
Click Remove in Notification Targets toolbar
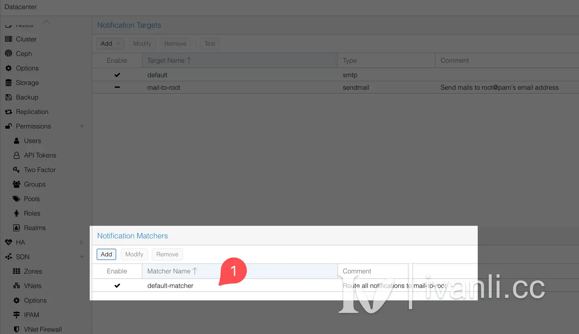[175, 43]
